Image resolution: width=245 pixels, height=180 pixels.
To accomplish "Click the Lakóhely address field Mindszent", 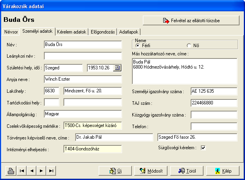I will (x=92, y=91).
